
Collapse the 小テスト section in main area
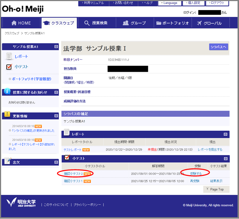[x=226, y=159]
